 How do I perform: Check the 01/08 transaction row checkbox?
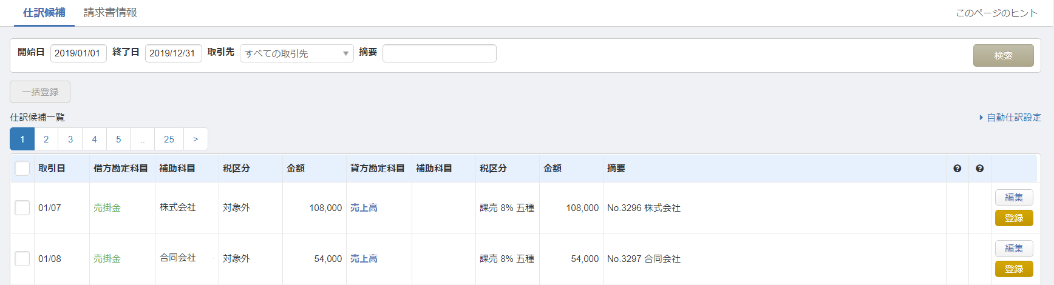pos(22,259)
